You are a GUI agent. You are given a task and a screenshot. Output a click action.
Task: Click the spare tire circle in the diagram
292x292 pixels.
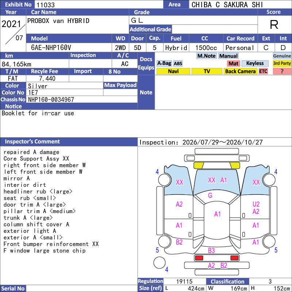160,262
